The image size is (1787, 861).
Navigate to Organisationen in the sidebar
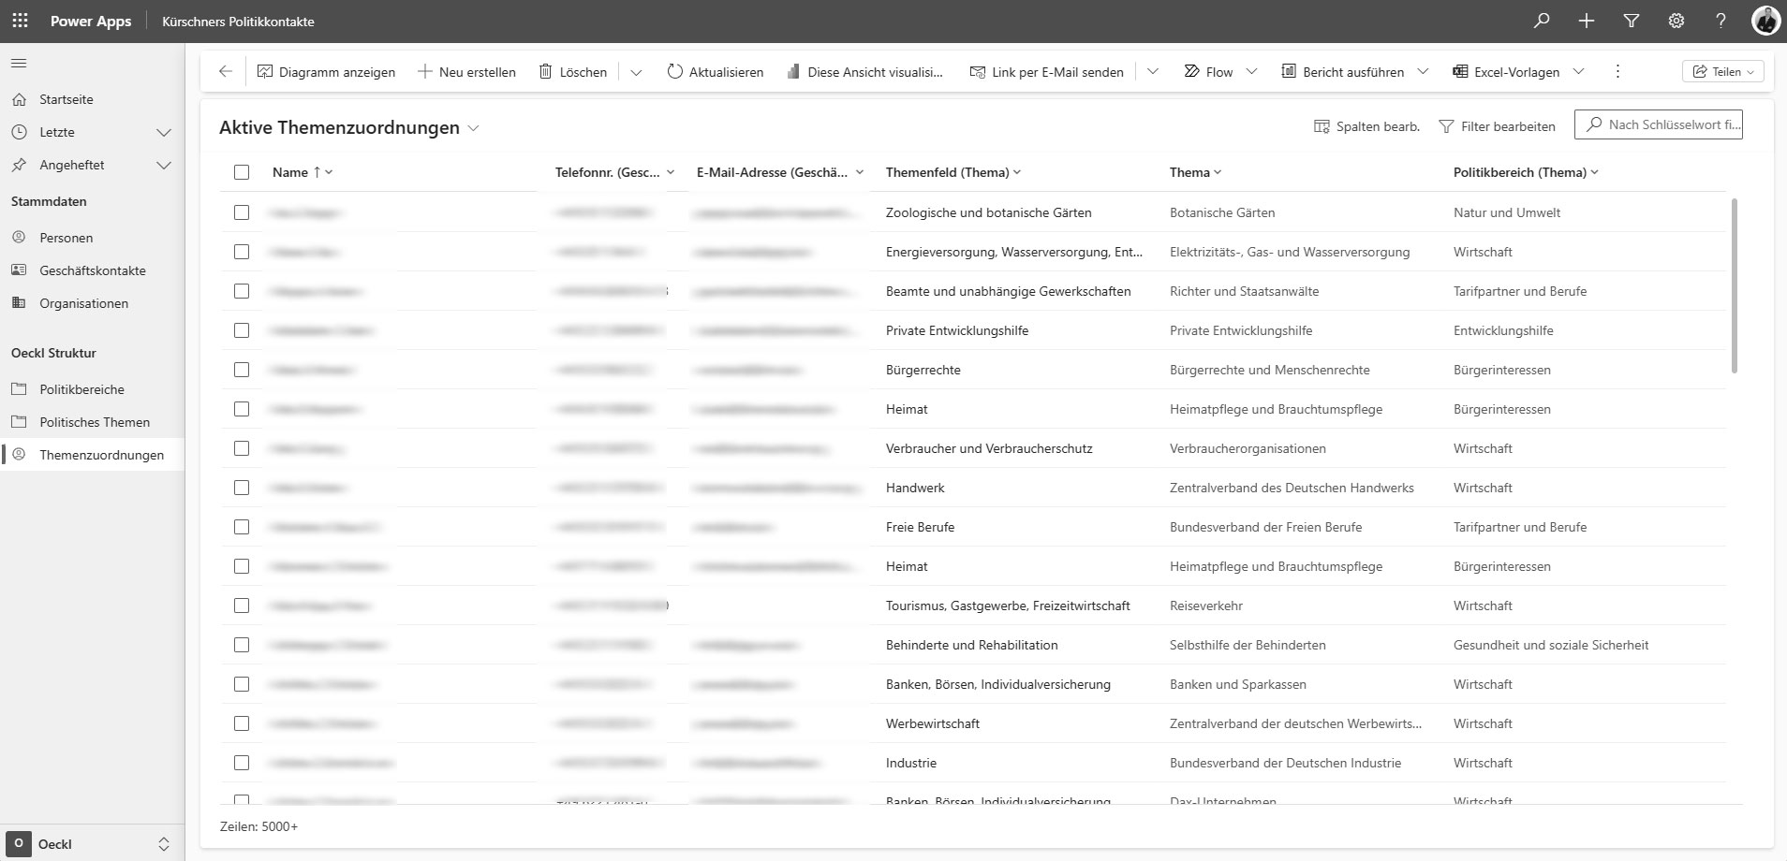point(83,303)
